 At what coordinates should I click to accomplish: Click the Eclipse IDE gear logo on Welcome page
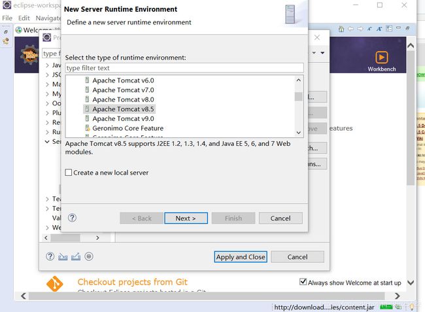(29, 55)
